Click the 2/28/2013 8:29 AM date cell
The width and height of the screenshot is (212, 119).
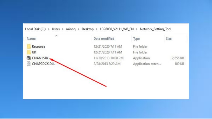click(107, 64)
